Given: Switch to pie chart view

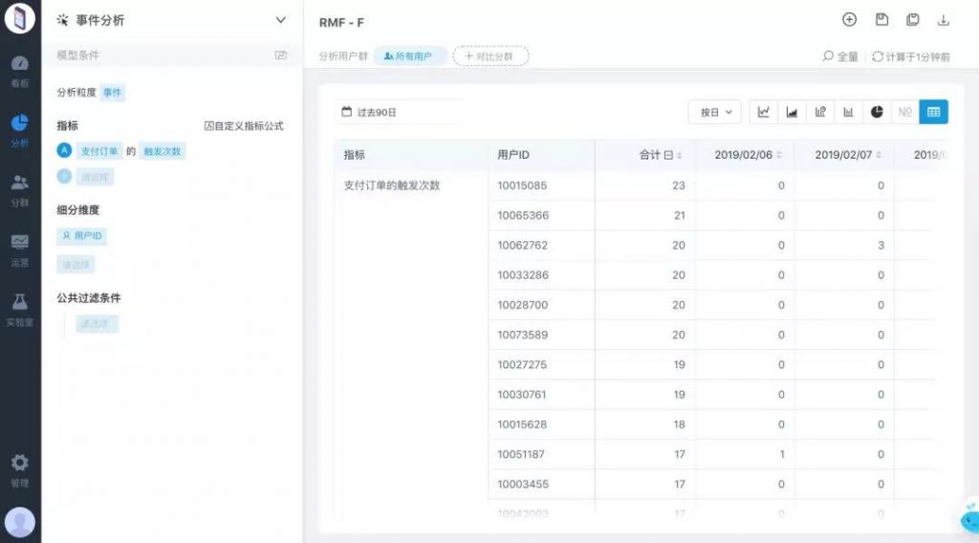Looking at the screenshot, I should pyautogui.click(x=877, y=112).
